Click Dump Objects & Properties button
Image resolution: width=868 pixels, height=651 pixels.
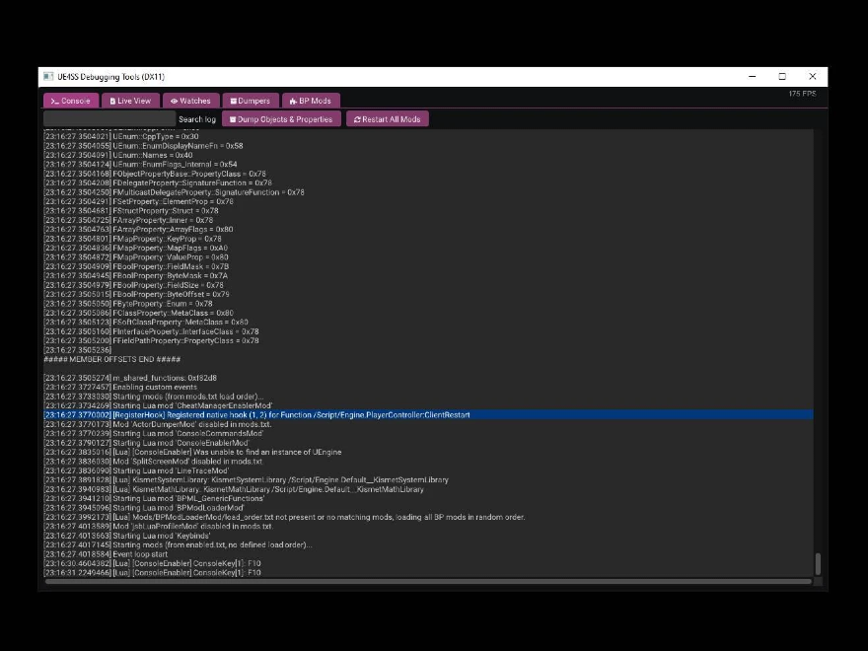(281, 119)
